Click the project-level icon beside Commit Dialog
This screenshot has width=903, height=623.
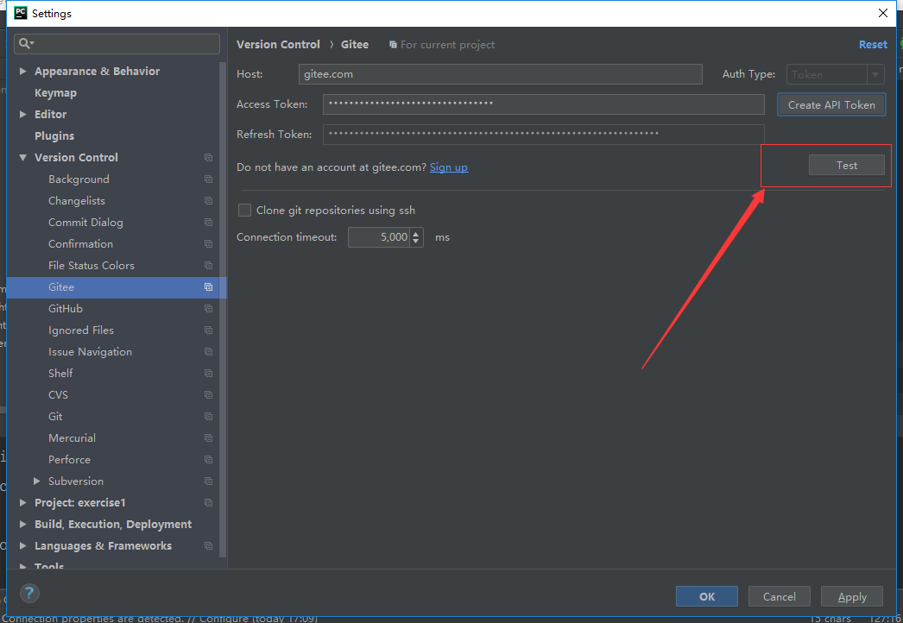[208, 223]
